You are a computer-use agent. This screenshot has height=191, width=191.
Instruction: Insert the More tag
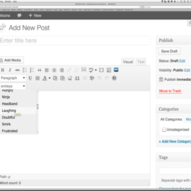83,70
